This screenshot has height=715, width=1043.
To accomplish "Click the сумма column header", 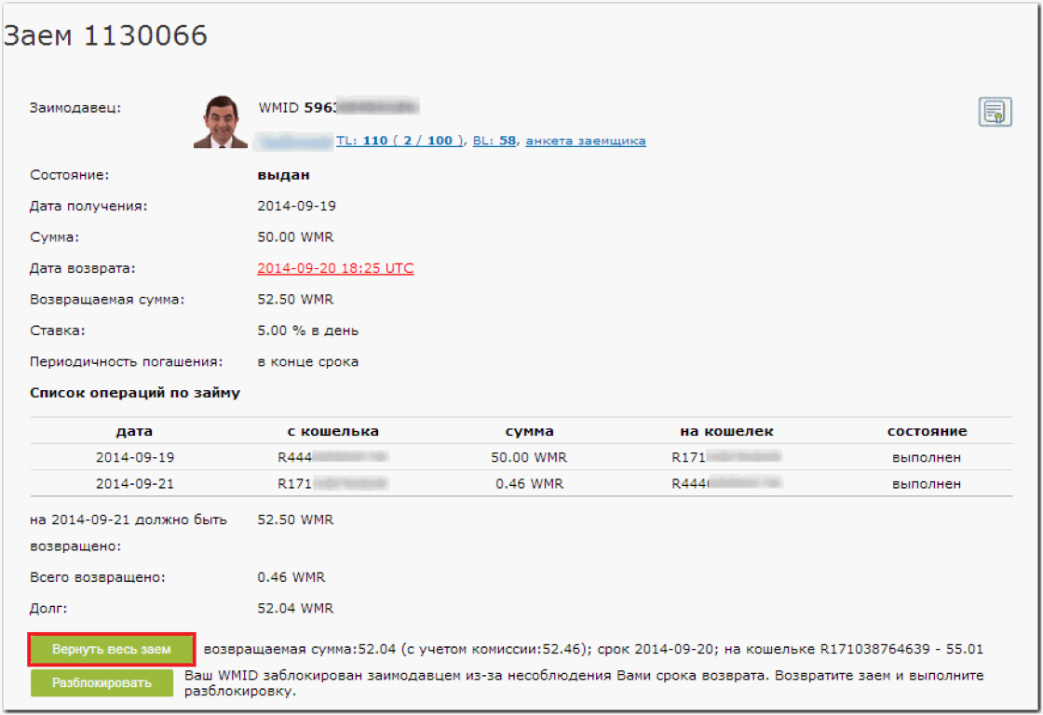I will coord(529,431).
